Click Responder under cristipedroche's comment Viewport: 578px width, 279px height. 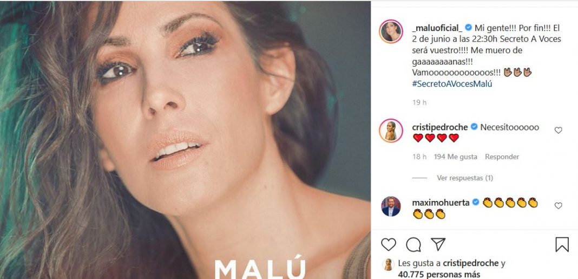502,157
